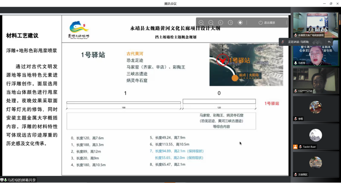Select the 永靖县文体广电和旅游局 video tile
The image size is (341, 183).
click(x=316, y=25)
